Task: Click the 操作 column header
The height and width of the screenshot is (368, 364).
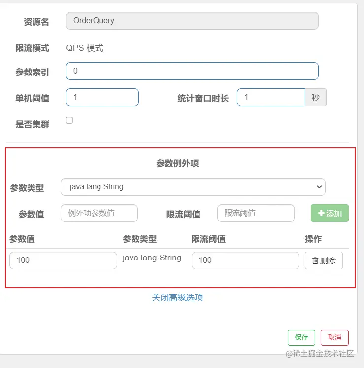Action: (313, 239)
